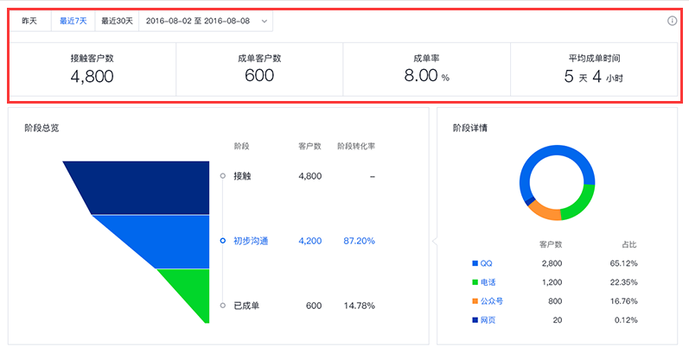Viewport: 689px width, 353px height.
Task: Click the 0.12% share value for 网页
Action: click(624, 320)
